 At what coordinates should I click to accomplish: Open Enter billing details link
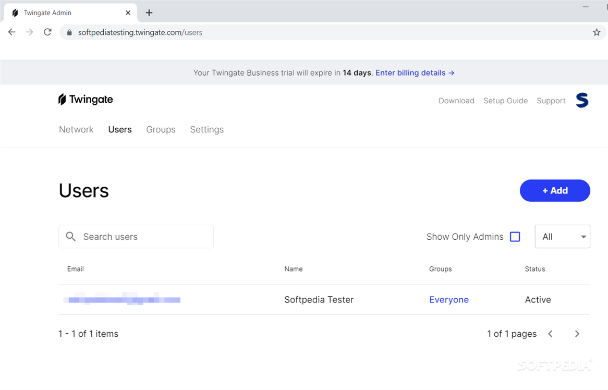point(415,73)
